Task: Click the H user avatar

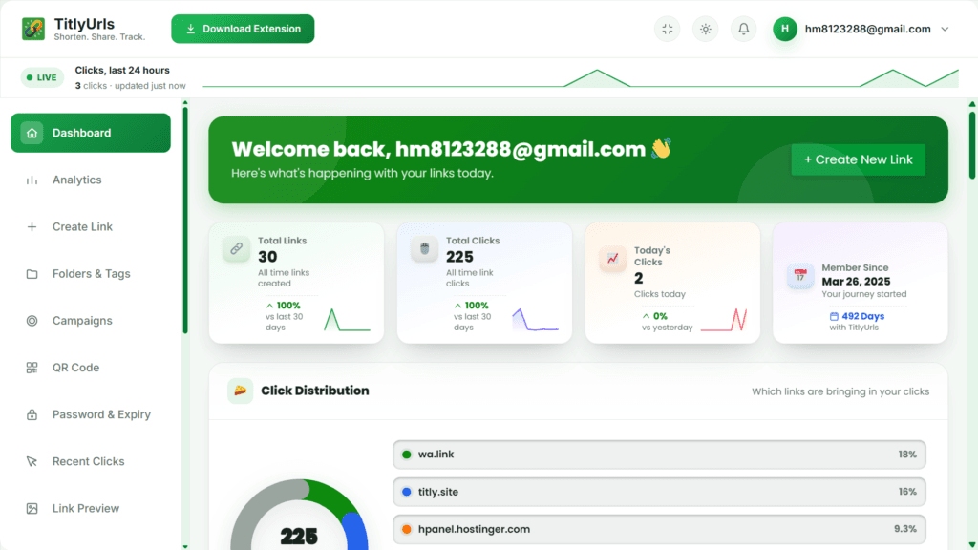Action: coord(785,29)
